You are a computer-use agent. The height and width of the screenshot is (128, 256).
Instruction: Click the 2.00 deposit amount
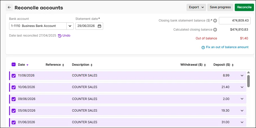(226, 99)
